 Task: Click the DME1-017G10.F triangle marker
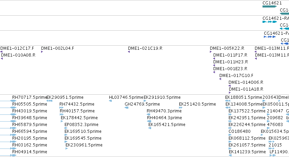(220, 79)
